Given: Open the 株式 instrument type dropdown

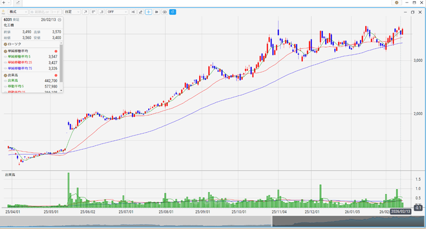Looking at the screenshot, I should 18,12.
